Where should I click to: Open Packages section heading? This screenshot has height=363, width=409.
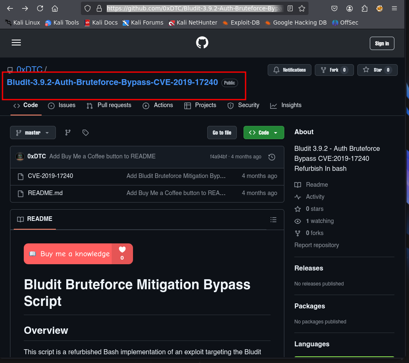pyautogui.click(x=310, y=306)
